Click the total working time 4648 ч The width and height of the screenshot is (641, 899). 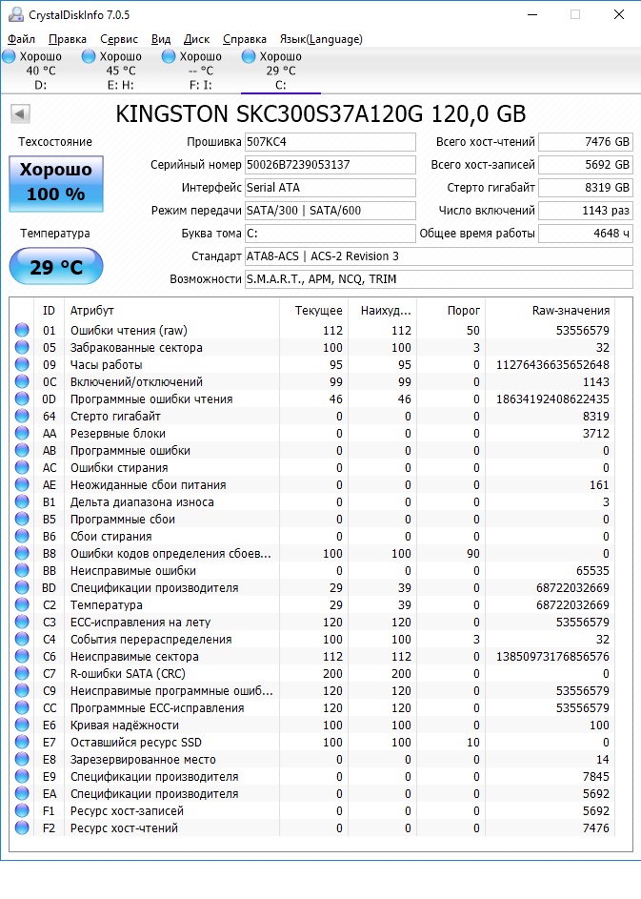point(586,234)
